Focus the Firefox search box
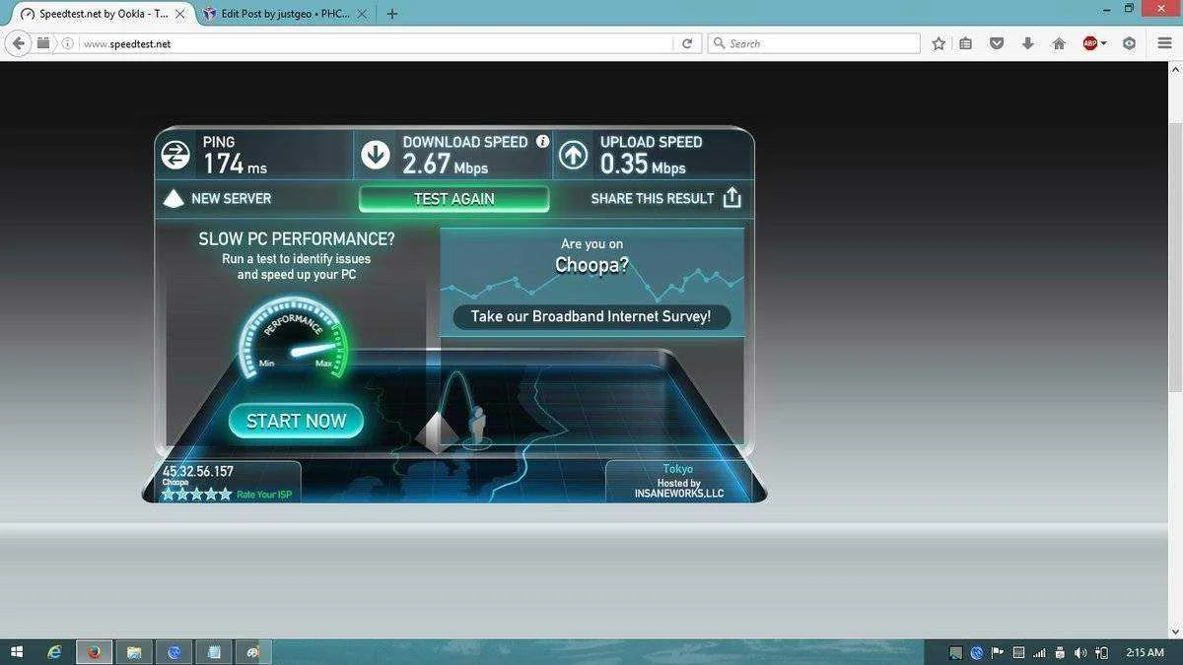The height and width of the screenshot is (665, 1183). (814, 43)
